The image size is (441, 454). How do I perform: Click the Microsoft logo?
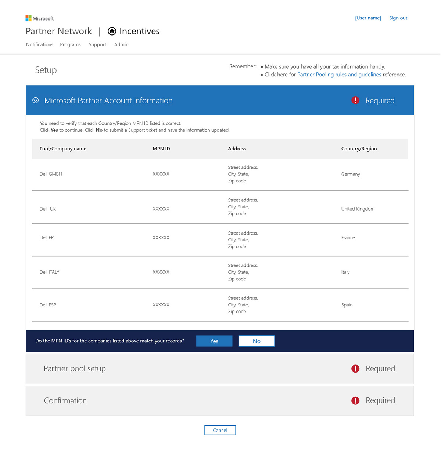pyautogui.click(x=39, y=18)
